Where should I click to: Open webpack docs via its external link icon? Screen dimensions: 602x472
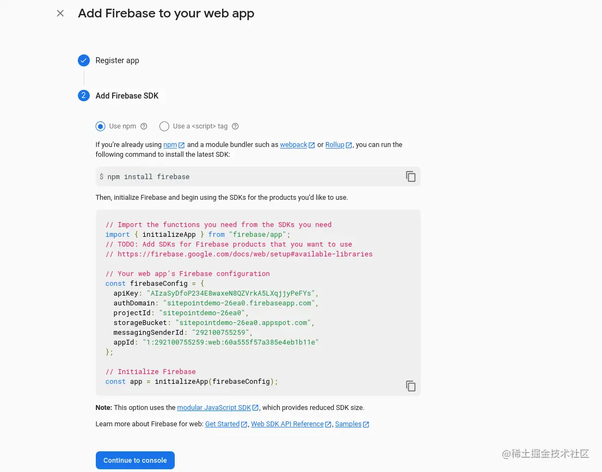coord(311,144)
